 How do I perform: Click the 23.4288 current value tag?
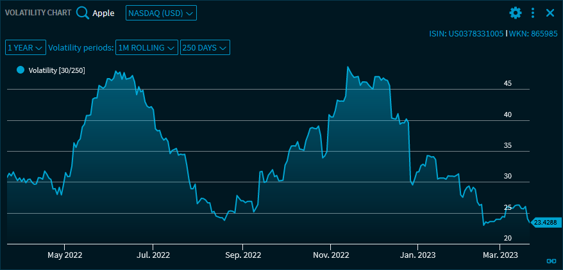coord(545,222)
